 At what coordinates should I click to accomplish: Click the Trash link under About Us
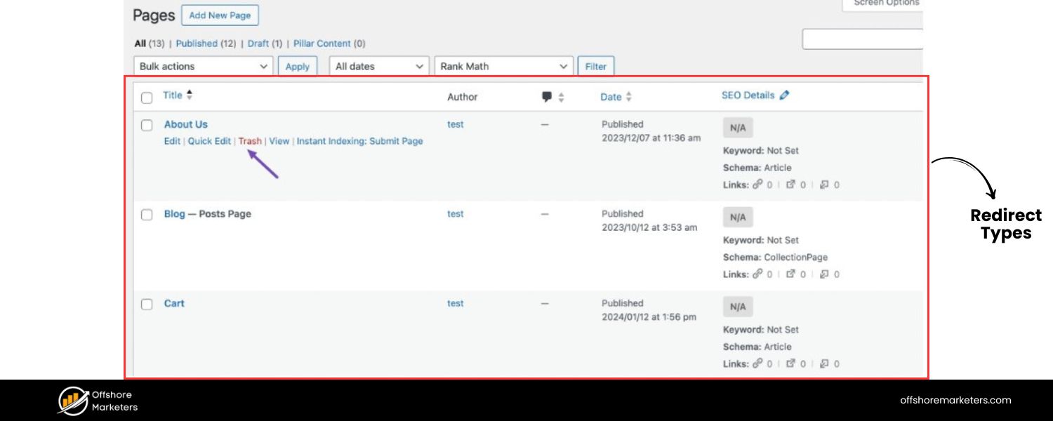coord(250,141)
